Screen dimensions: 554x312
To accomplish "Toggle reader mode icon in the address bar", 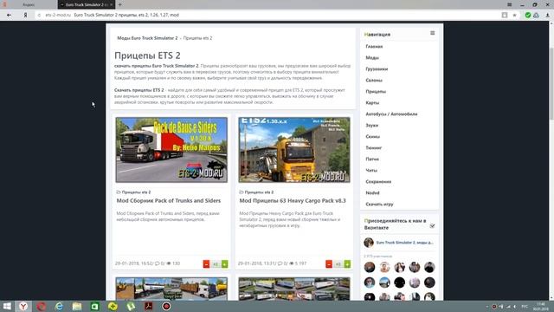I will coord(505,16).
